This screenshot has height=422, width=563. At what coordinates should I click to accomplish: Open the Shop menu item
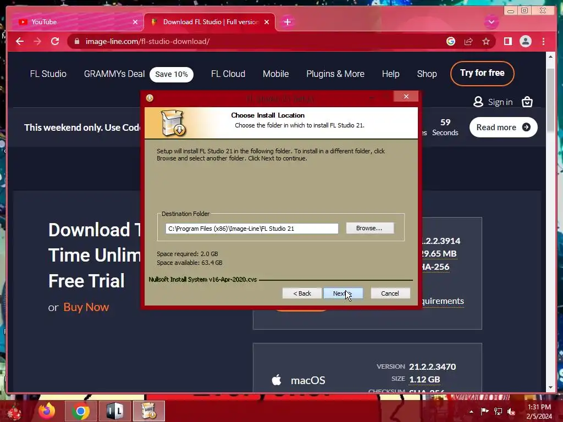[x=427, y=74]
